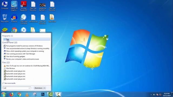Select the camtasia key file icon
173x97 pixels.
coord(33,18)
